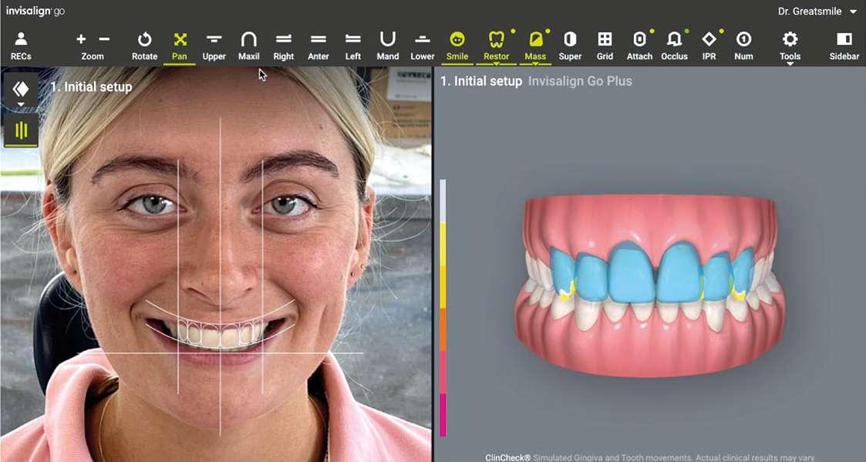866x462 pixels.
Task: Toggle the Grid overlay
Action: pyautogui.click(x=605, y=46)
